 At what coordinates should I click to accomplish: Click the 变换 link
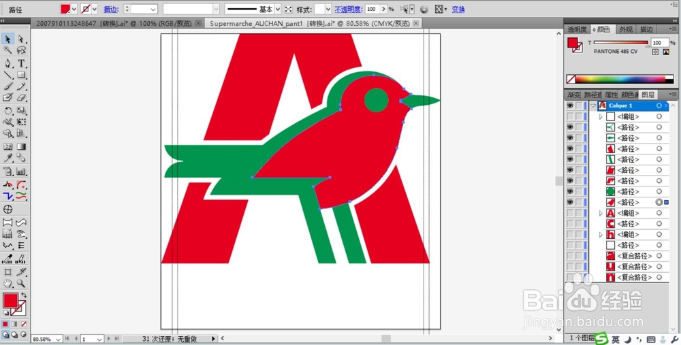click(x=458, y=9)
